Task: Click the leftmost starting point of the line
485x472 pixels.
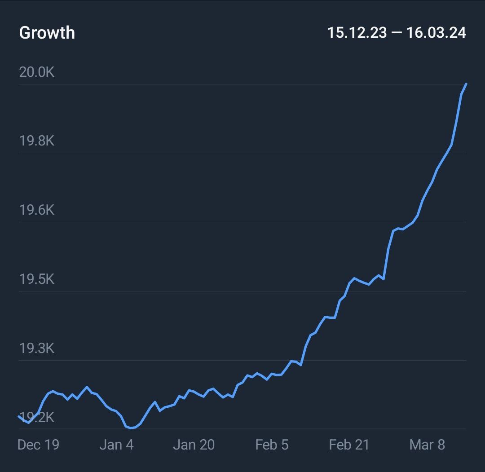Action: coord(19,416)
